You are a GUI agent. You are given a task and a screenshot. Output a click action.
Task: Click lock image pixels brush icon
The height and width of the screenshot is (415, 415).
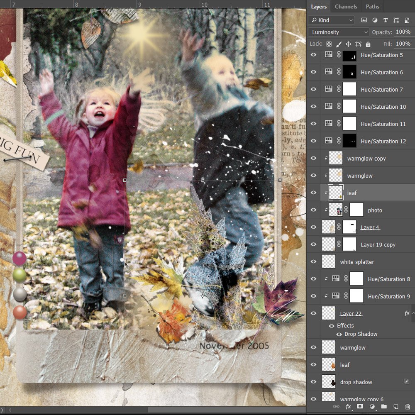coord(339,44)
